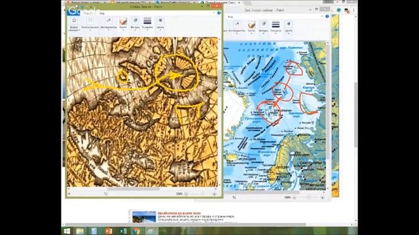The width and height of the screenshot is (419, 235).
Task: Open Chrome from taskbar
Action: (137, 231)
